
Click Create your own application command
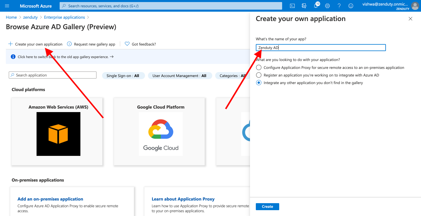coord(35,44)
